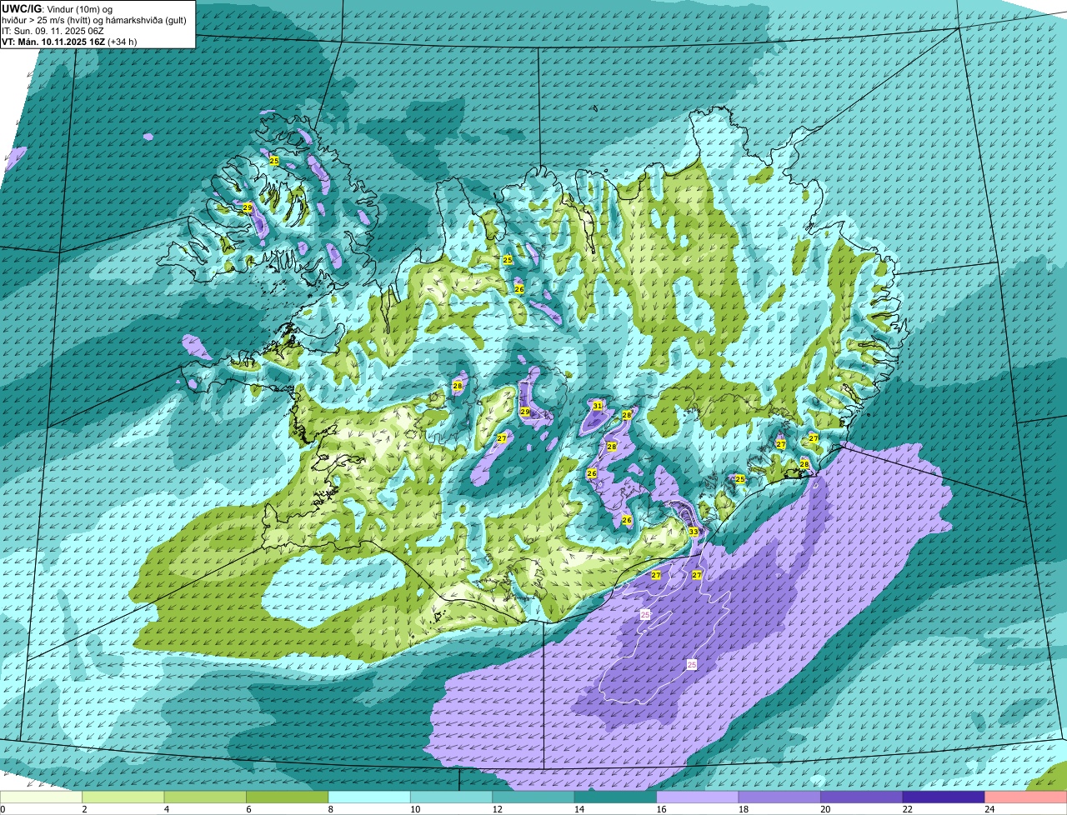Click the color scale tick label 22
This screenshot has height=815, width=1067.
pyautogui.click(x=907, y=809)
